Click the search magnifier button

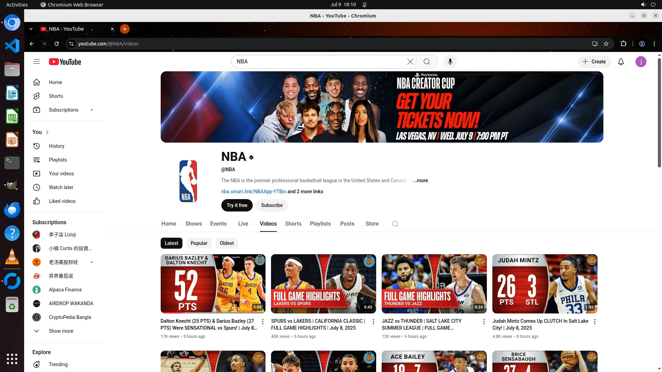click(x=427, y=62)
